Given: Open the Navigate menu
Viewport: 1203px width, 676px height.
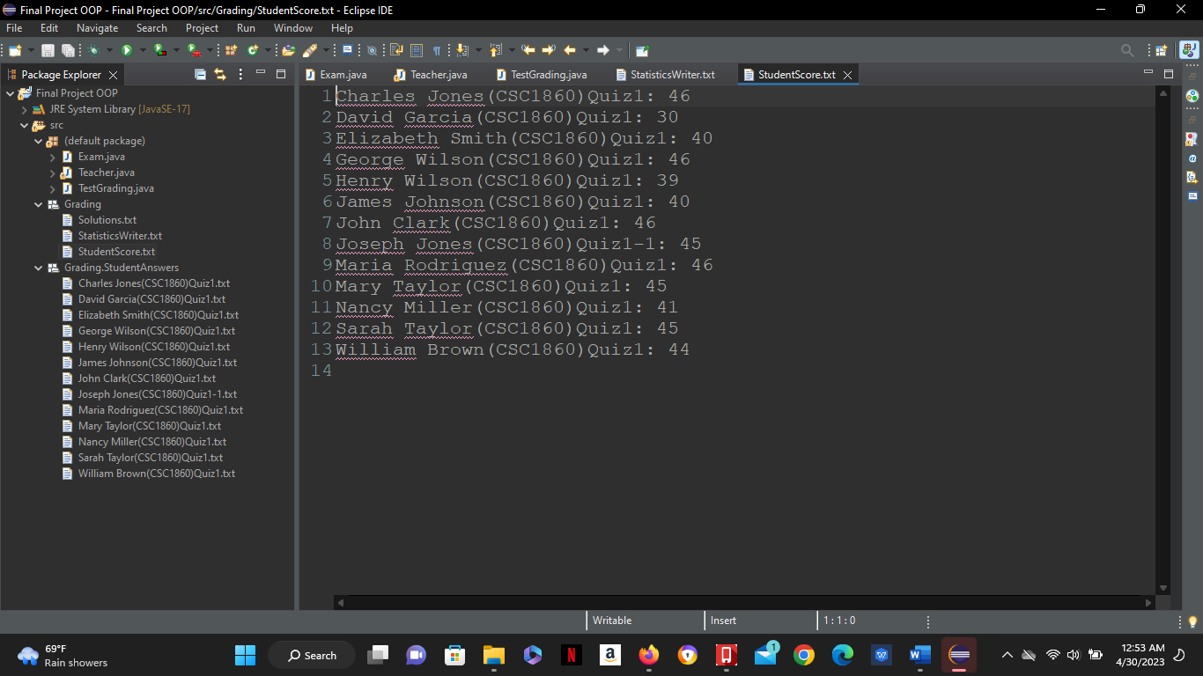Looking at the screenshot, I should click(x=98, y=28).
